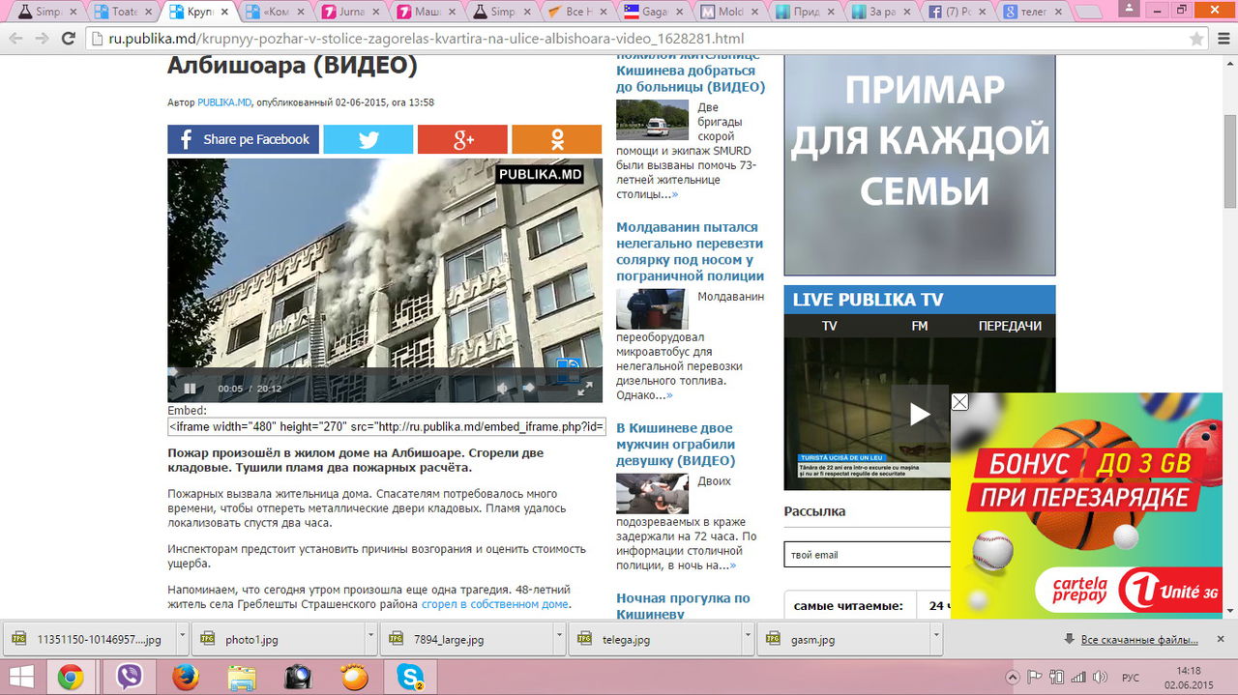Open the Chrome menu button
Viewport: 1238px width, 695px height.
[1223, 39]
